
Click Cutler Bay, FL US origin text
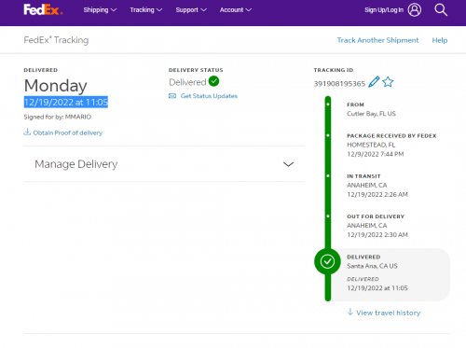click(371, 114)
